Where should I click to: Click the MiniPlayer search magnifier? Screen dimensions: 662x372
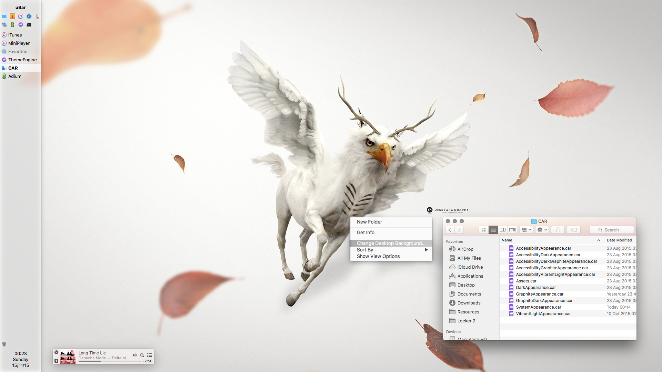click(x=142, y=355)
